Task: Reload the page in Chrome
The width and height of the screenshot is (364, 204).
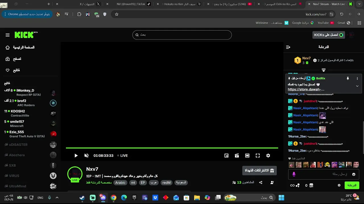Action: point(342,14)
